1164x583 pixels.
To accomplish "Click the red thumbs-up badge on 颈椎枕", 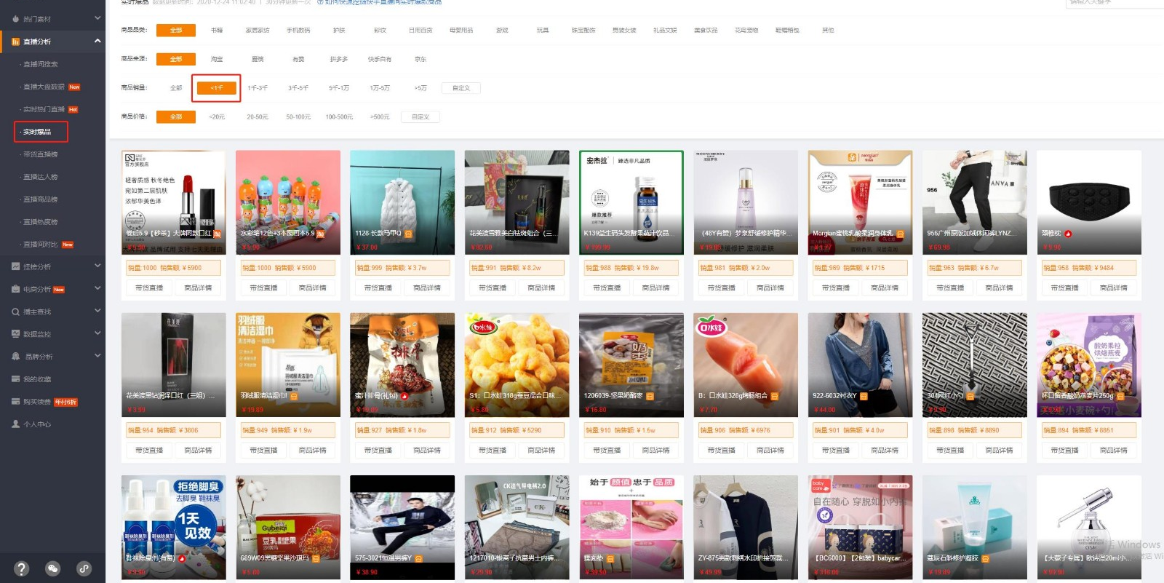I will [1068, 234].
